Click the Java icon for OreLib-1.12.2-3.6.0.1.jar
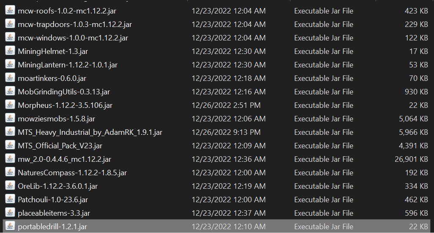Screen dimensions: 434x233 (10, 186)
